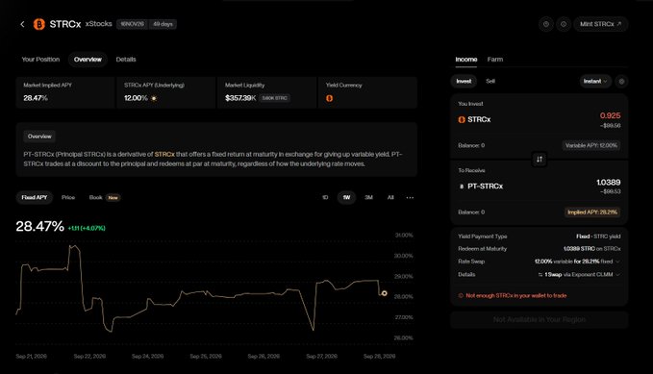Viewport: 653px width, 374px height.
Task: Set chart range to 1D
Action: pyautogui.click(x=325, y=197)
